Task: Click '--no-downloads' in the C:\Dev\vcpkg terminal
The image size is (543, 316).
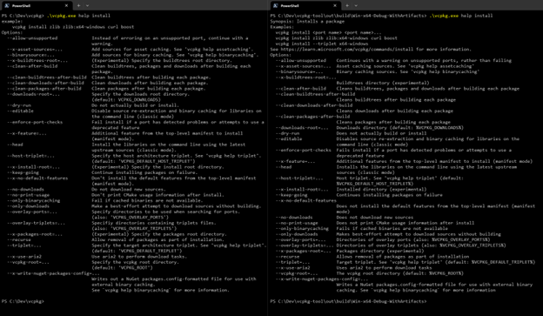Action: click(x=25, y=190)
